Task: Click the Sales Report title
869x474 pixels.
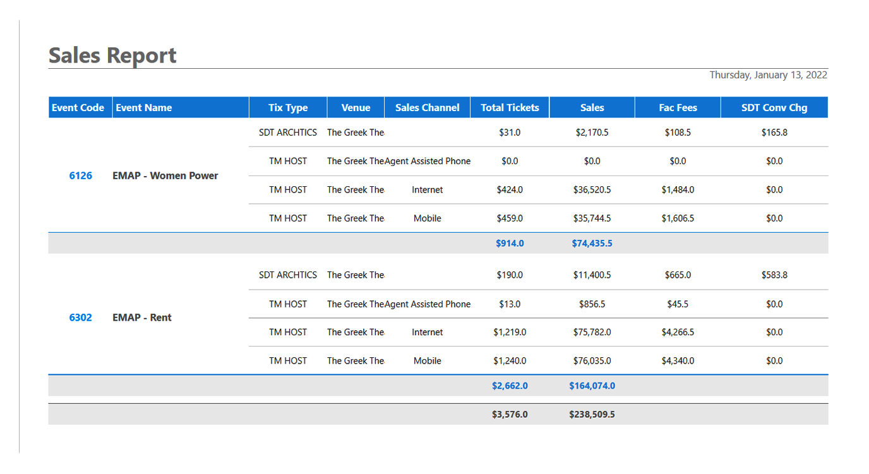Action: point(112,56)
